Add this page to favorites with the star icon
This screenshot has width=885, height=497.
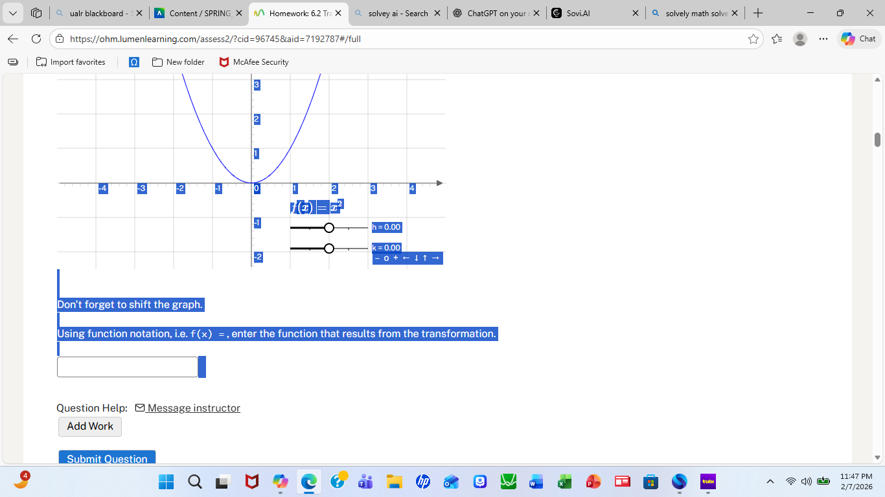tap(753, 39)
